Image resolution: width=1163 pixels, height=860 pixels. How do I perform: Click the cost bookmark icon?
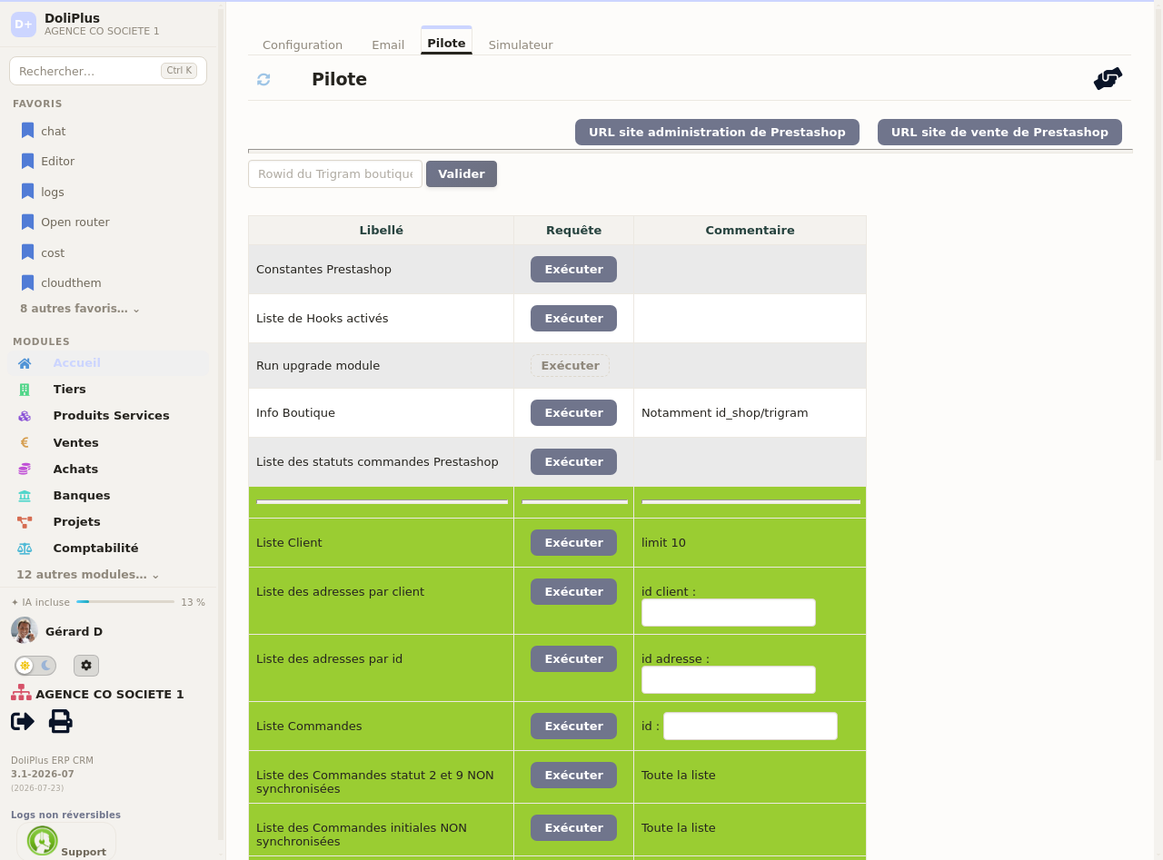click(27, 252)
